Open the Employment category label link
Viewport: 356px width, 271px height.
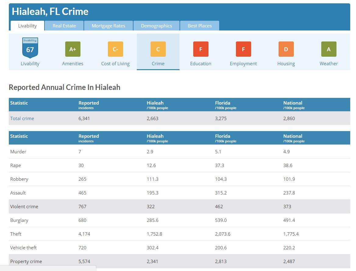click(x=243, y=64)
